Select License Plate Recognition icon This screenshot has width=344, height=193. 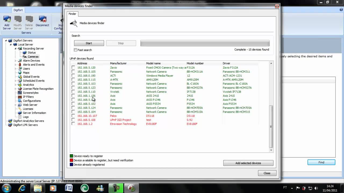click(20, 89)
